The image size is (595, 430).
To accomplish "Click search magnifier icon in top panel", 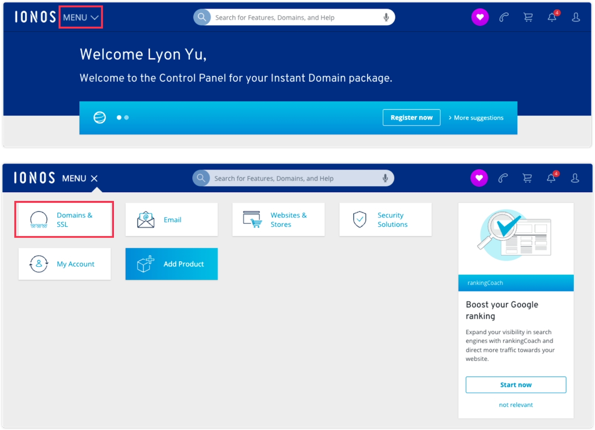I will tap(202, 17).
